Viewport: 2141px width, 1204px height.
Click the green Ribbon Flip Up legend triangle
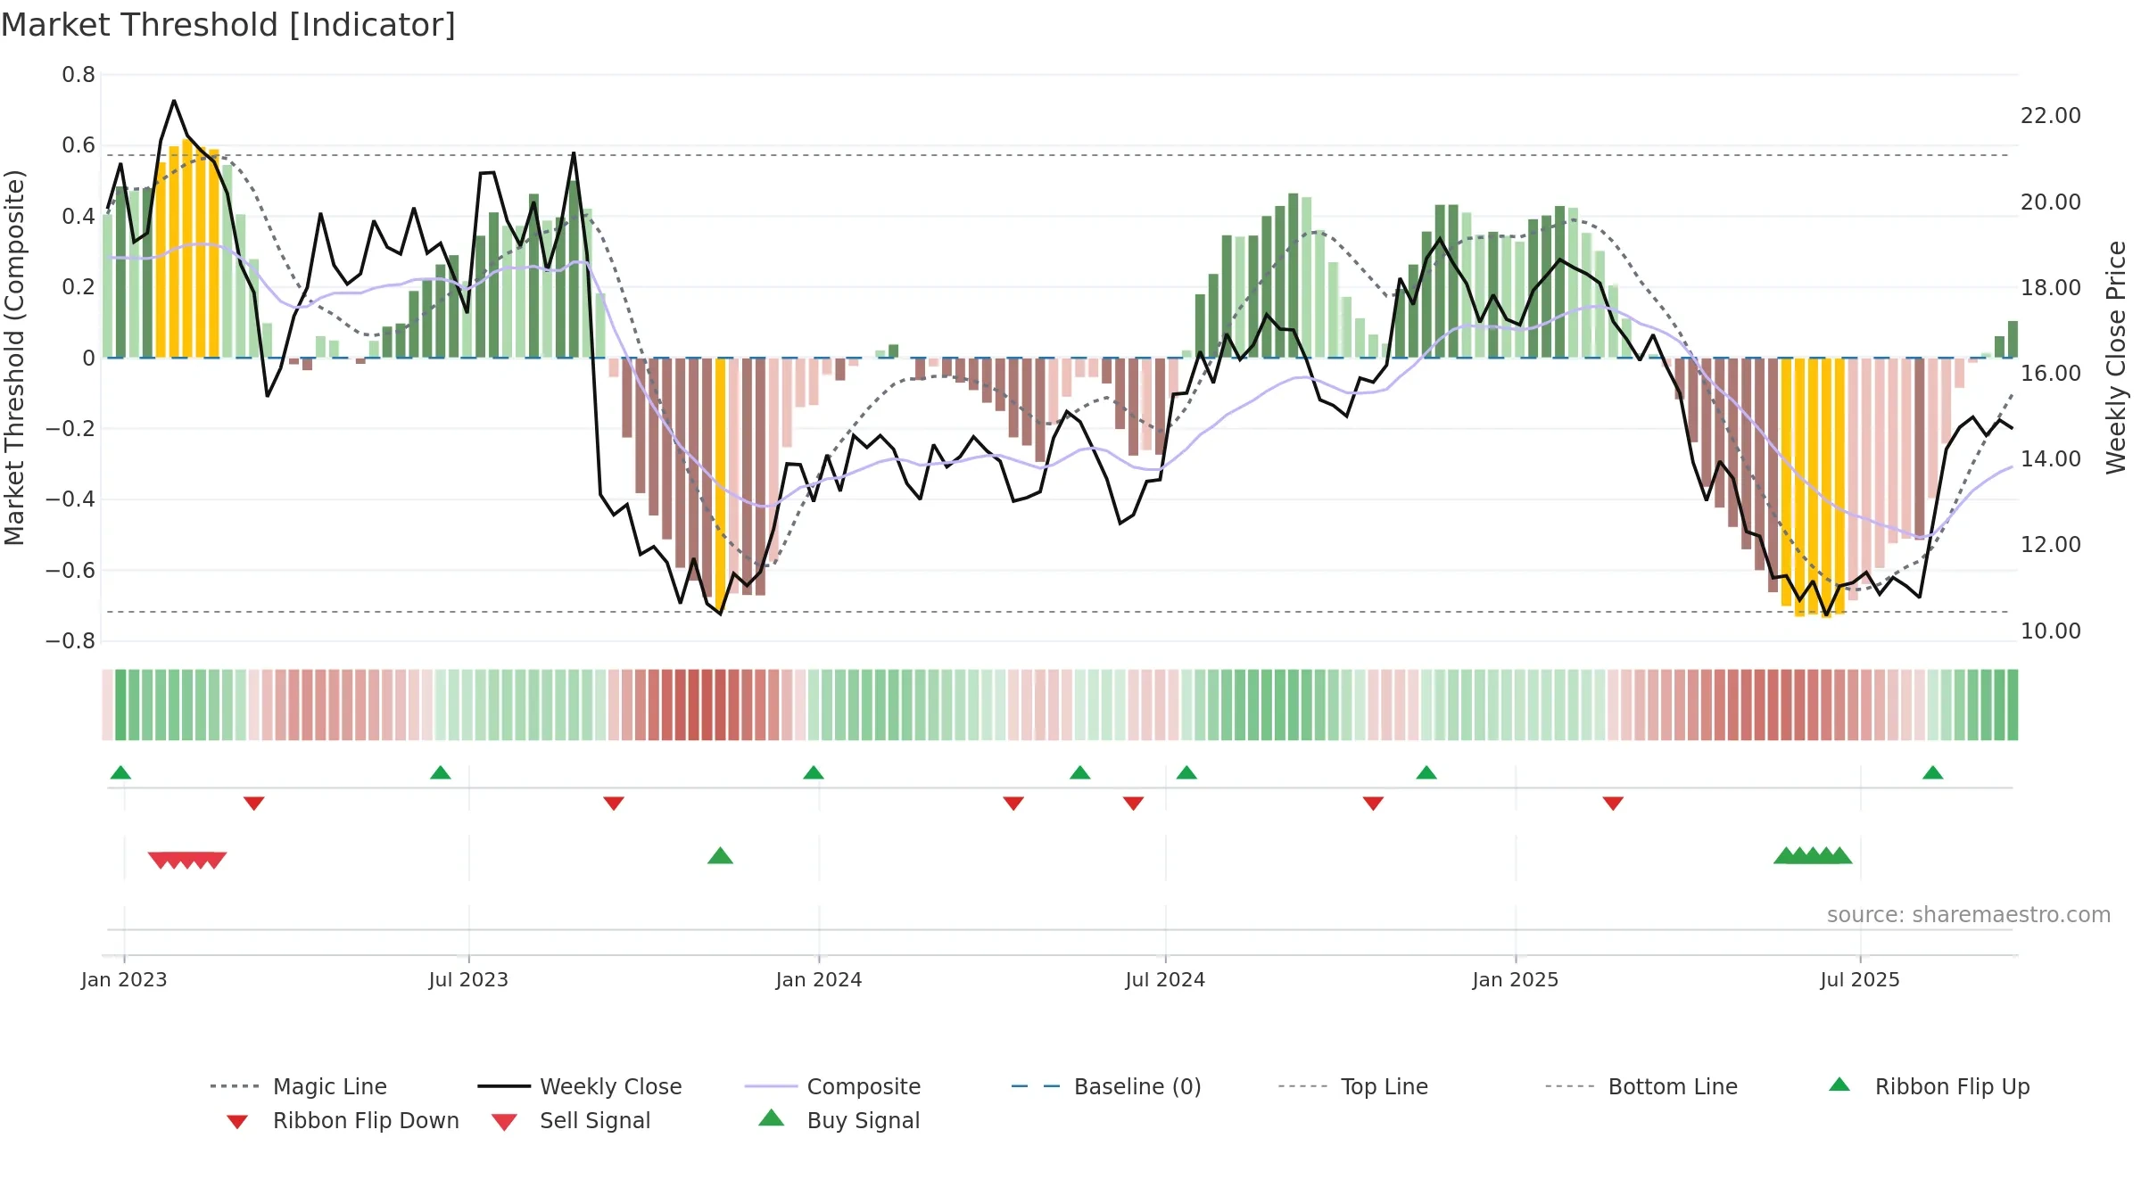pos(1839,1084)
